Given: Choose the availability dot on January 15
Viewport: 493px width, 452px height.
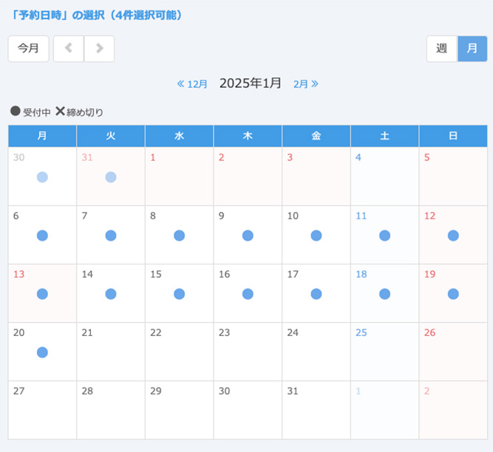Looking at the screenshot, I should click(179, 294).
